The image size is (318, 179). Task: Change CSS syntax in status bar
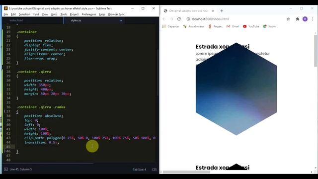click(154, 169)
